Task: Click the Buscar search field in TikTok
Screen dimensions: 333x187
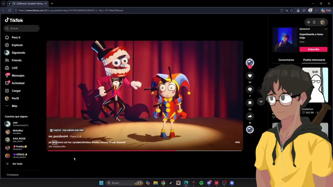Action: click(22, 28)
